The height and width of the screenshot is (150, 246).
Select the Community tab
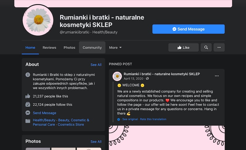click(92, 48)
